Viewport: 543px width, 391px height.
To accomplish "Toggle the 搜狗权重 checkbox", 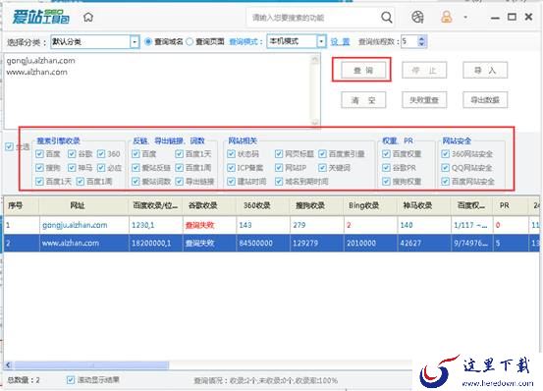I will pyautogui.click(x=386, y=181).
